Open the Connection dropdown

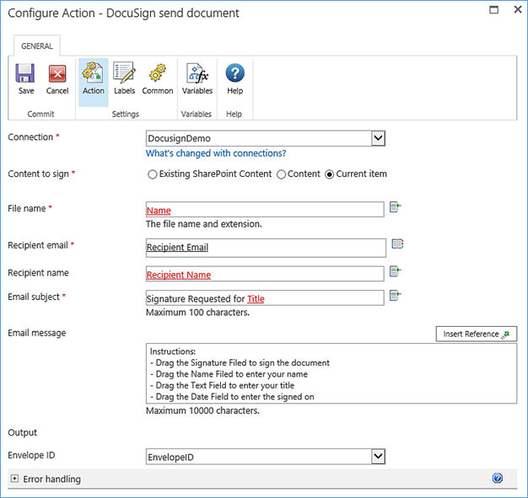point(378,138)
